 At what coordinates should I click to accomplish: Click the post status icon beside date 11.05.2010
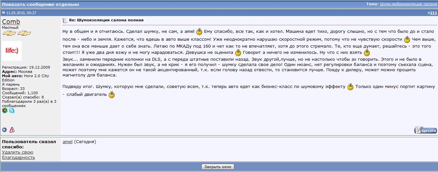[4, 13]
